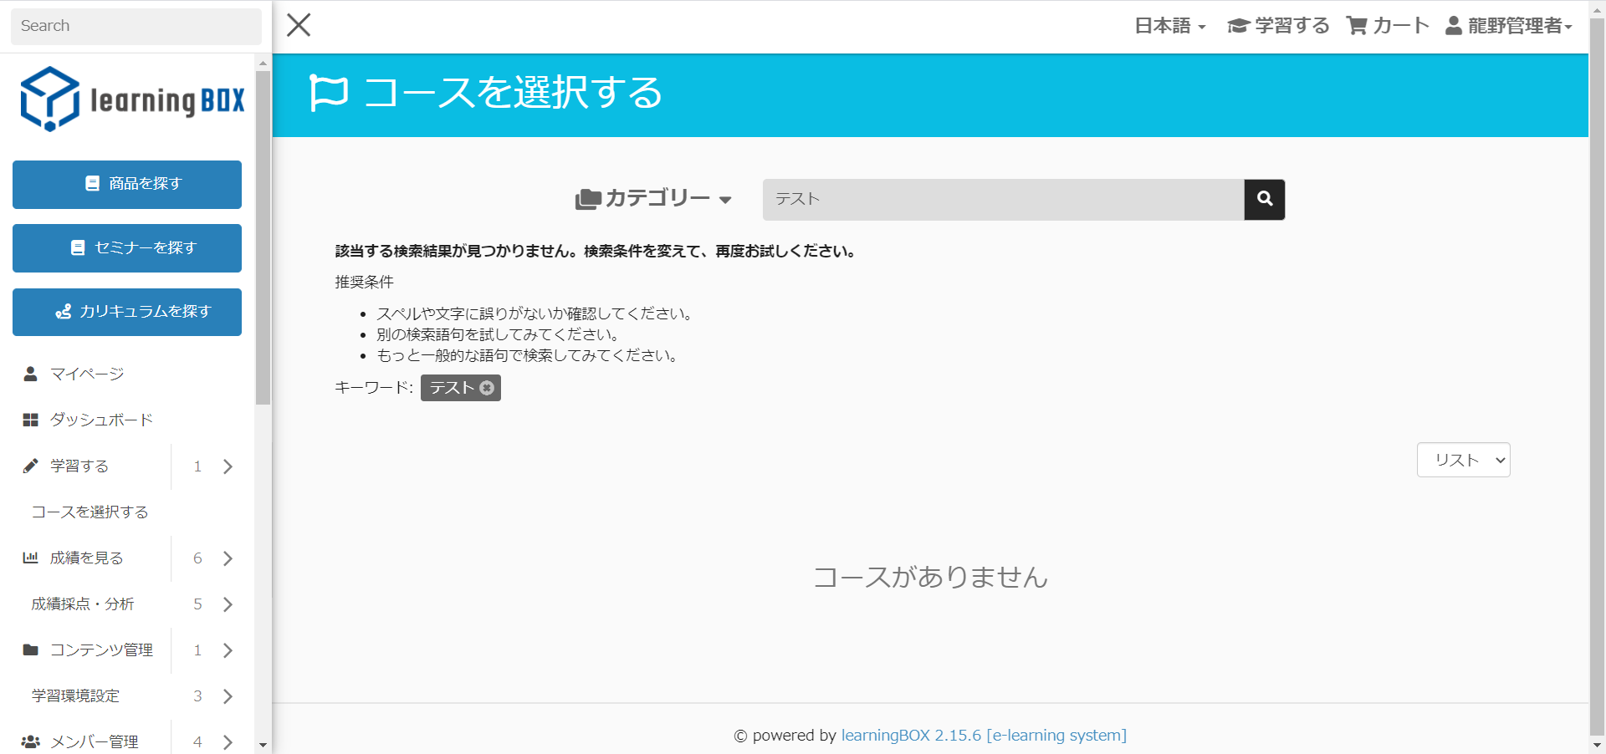Viewport: 1606px width, 754px height.
Task: Click the course search text field
Action: pyautogui.click(x=1002, y=199)
